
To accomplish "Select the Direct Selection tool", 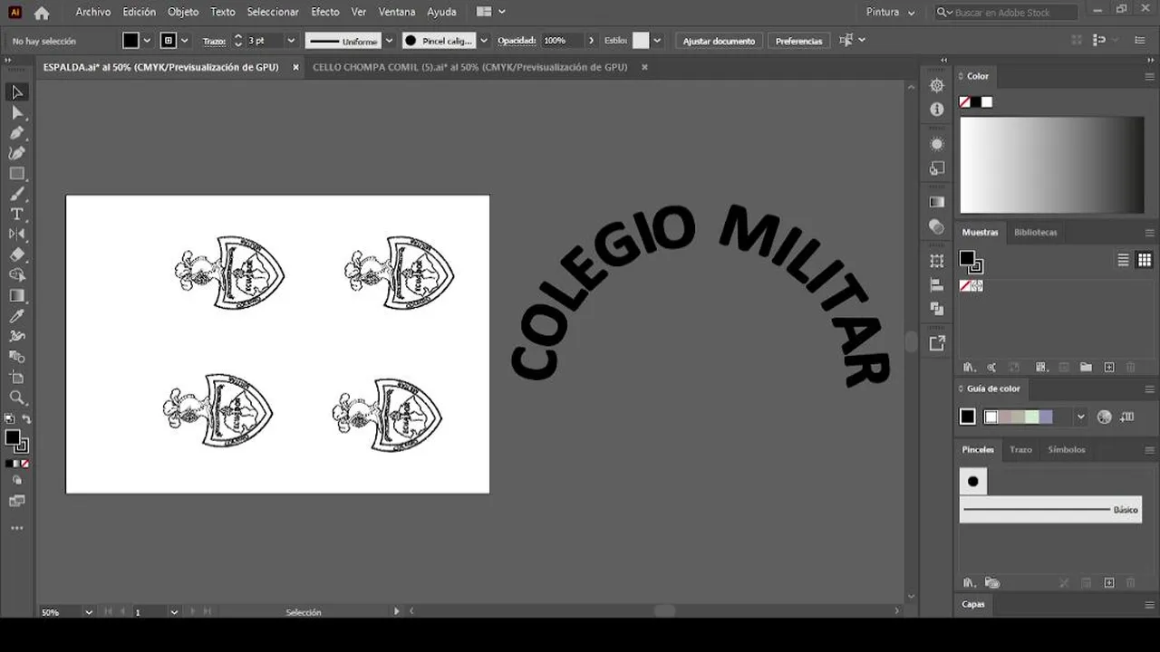I will point(16,113).
